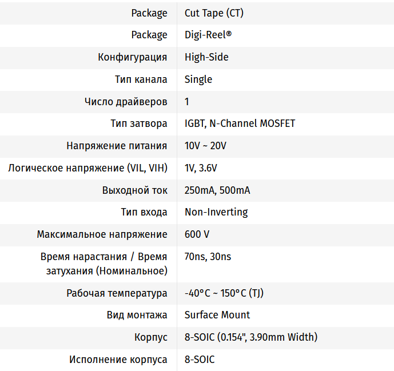
Task: Click the "Non-Inverting" input type value
Action: (x=216, y=212)
